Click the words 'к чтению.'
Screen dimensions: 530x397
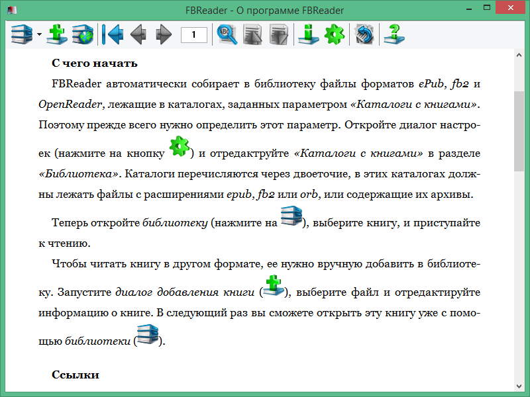pyautogui.click(x=64, y=243)
